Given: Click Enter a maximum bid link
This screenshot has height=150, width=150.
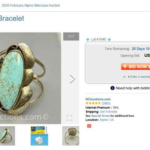Looking at the screenshot, I should click(x=140, y=76).
